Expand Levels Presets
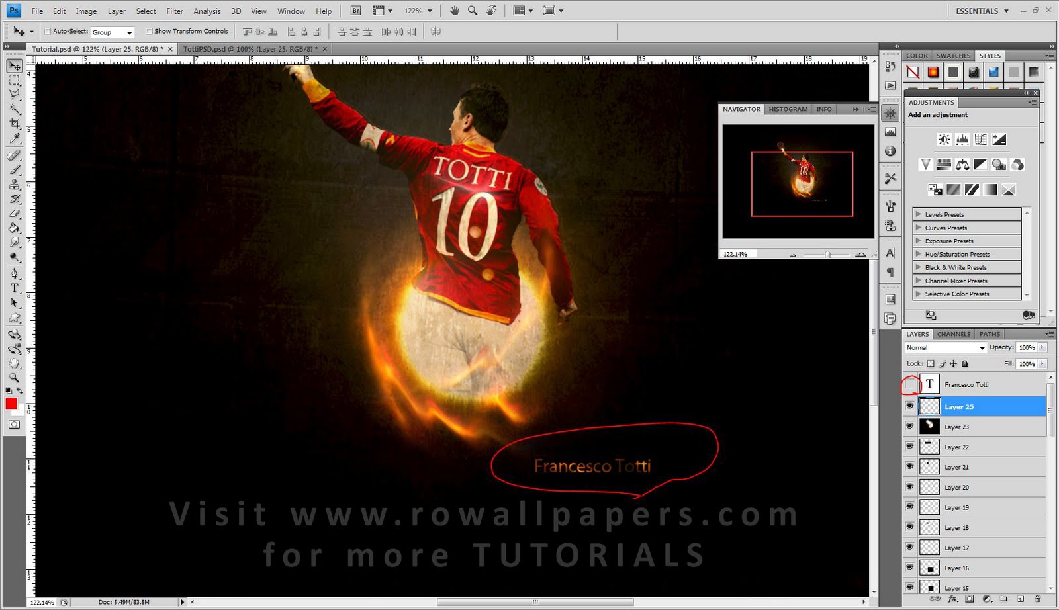Image resolution: width=1059 pixels, height=610 pixels. [x=918, y=214]
